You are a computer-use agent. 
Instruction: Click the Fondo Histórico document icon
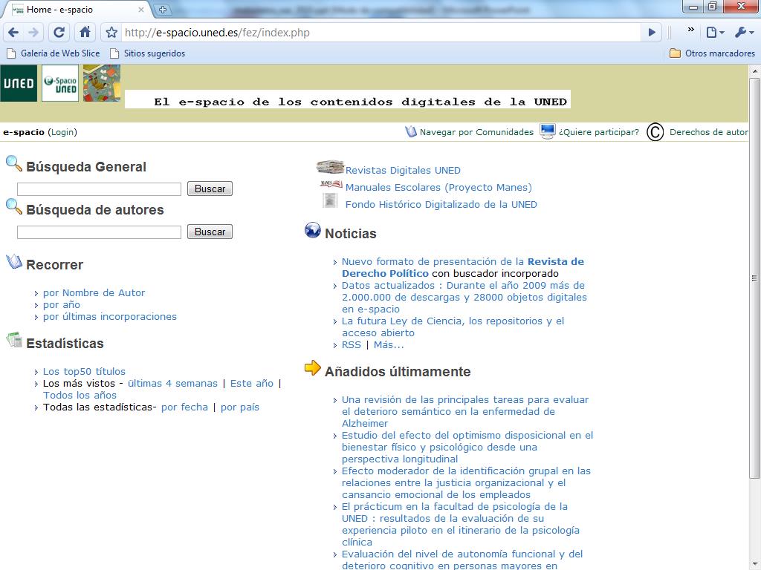click(330, 200)
